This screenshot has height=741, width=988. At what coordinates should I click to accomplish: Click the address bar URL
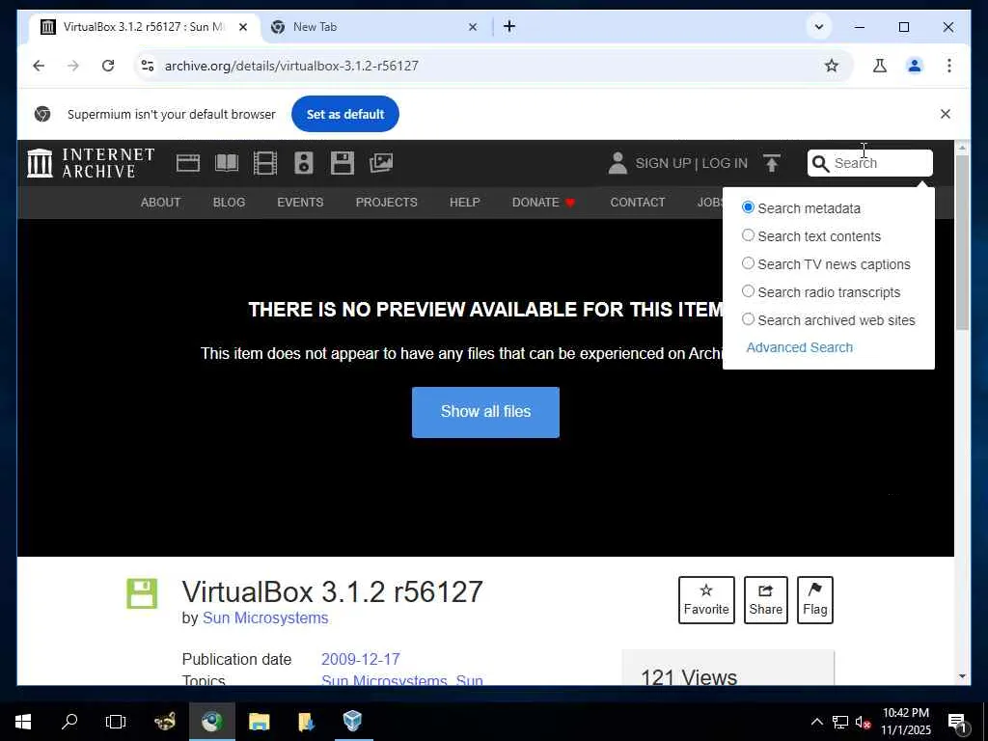[x=291, y=66]
